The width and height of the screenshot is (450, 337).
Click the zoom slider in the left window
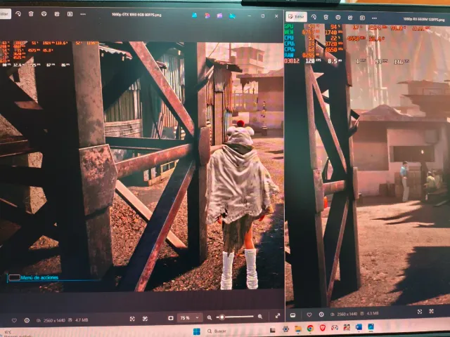click(x=236, y=317)
